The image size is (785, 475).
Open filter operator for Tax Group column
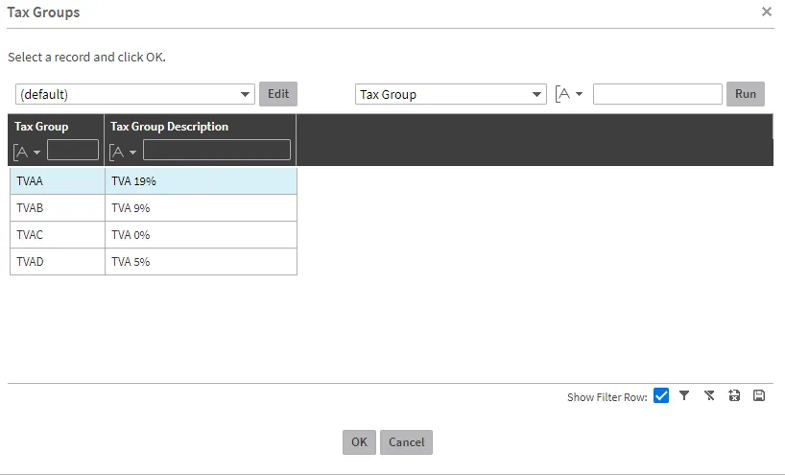coord(27,152)
